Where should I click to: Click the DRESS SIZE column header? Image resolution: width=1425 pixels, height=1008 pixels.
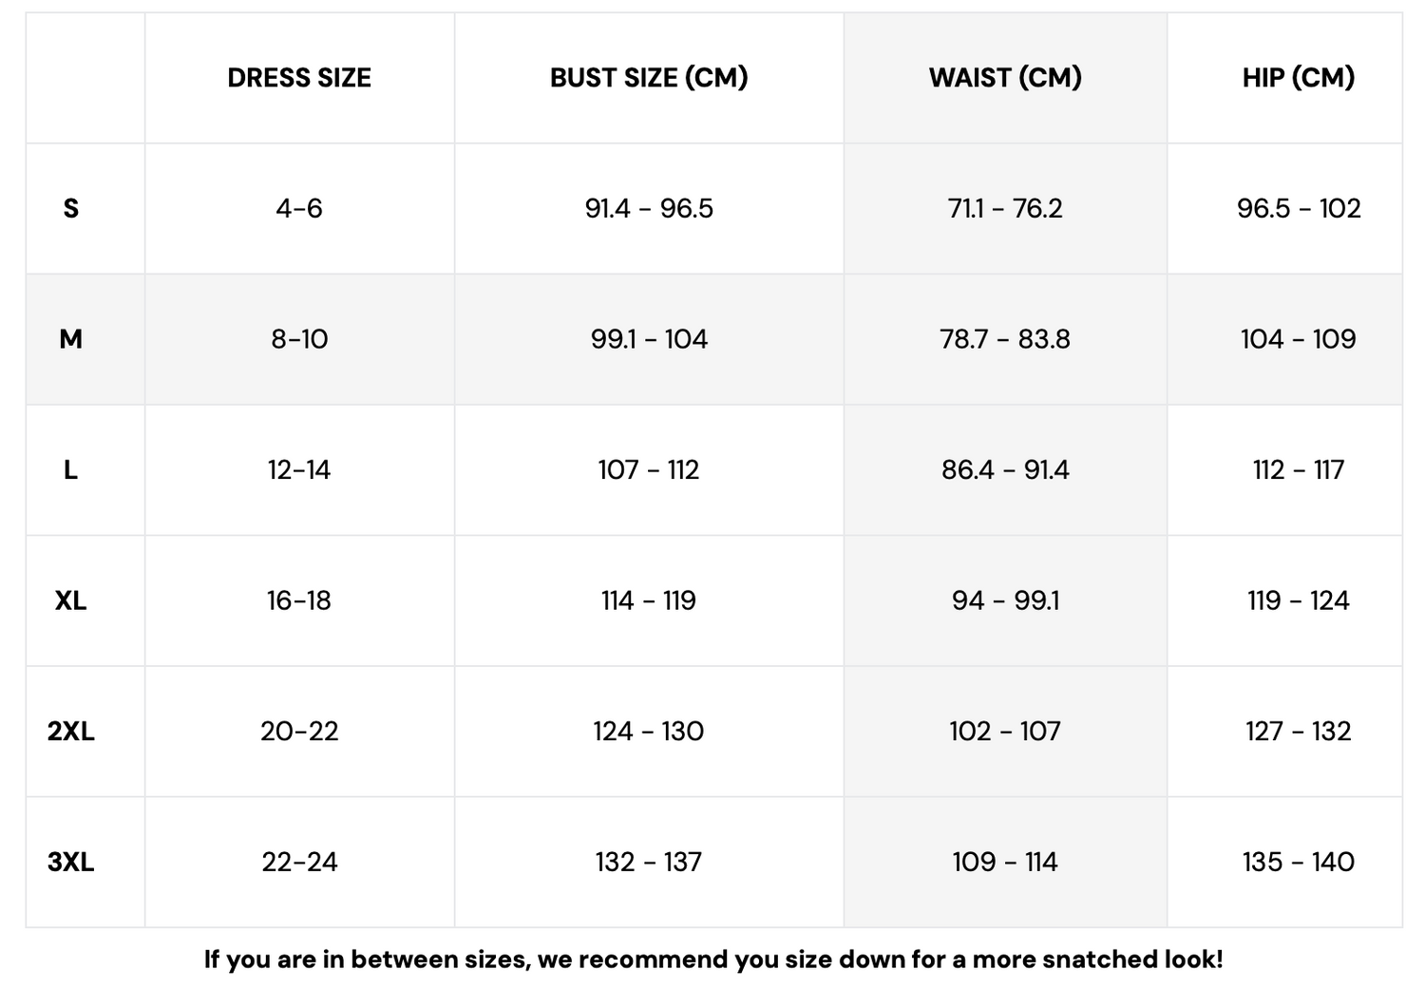[x=299, y=78]
